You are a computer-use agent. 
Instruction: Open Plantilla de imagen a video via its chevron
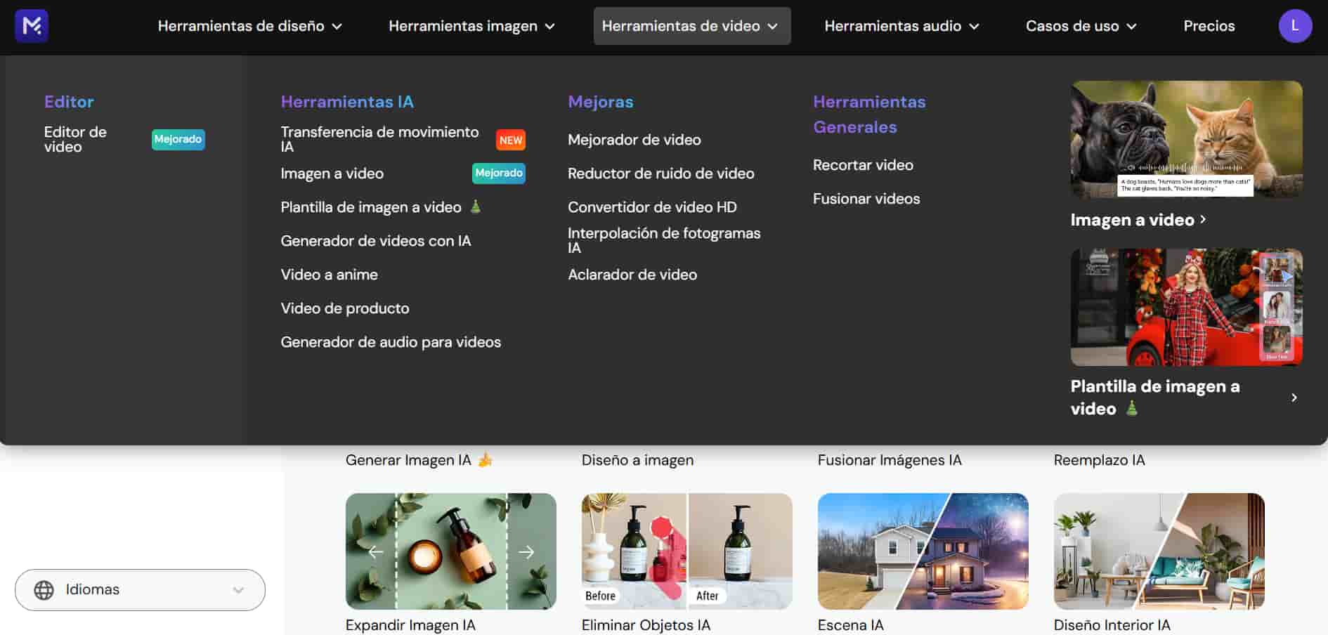pyautogui.click(x=1294, y=398)
